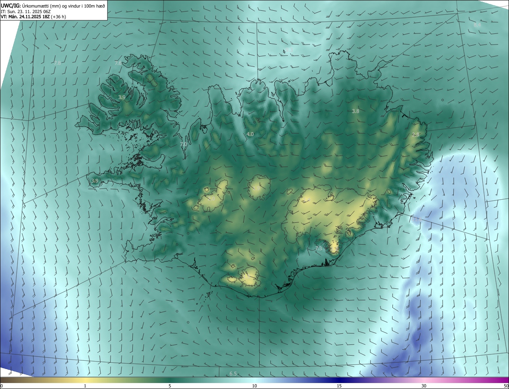The width and height of the screenshot is (509, 389).
Task: Select the "IT: Sun. 23. 11. 2025 06Z" line
Action: [25, 12]
